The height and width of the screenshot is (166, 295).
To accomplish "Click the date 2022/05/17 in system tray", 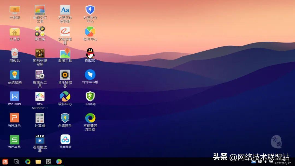I will (282, 163).
